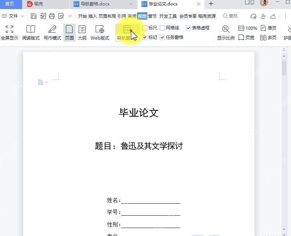Open the user avatar profile

pos(263,3)
